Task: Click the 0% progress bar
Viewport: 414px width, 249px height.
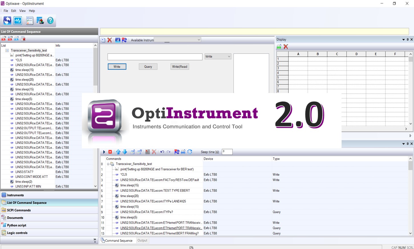Action: coord(191,247)
